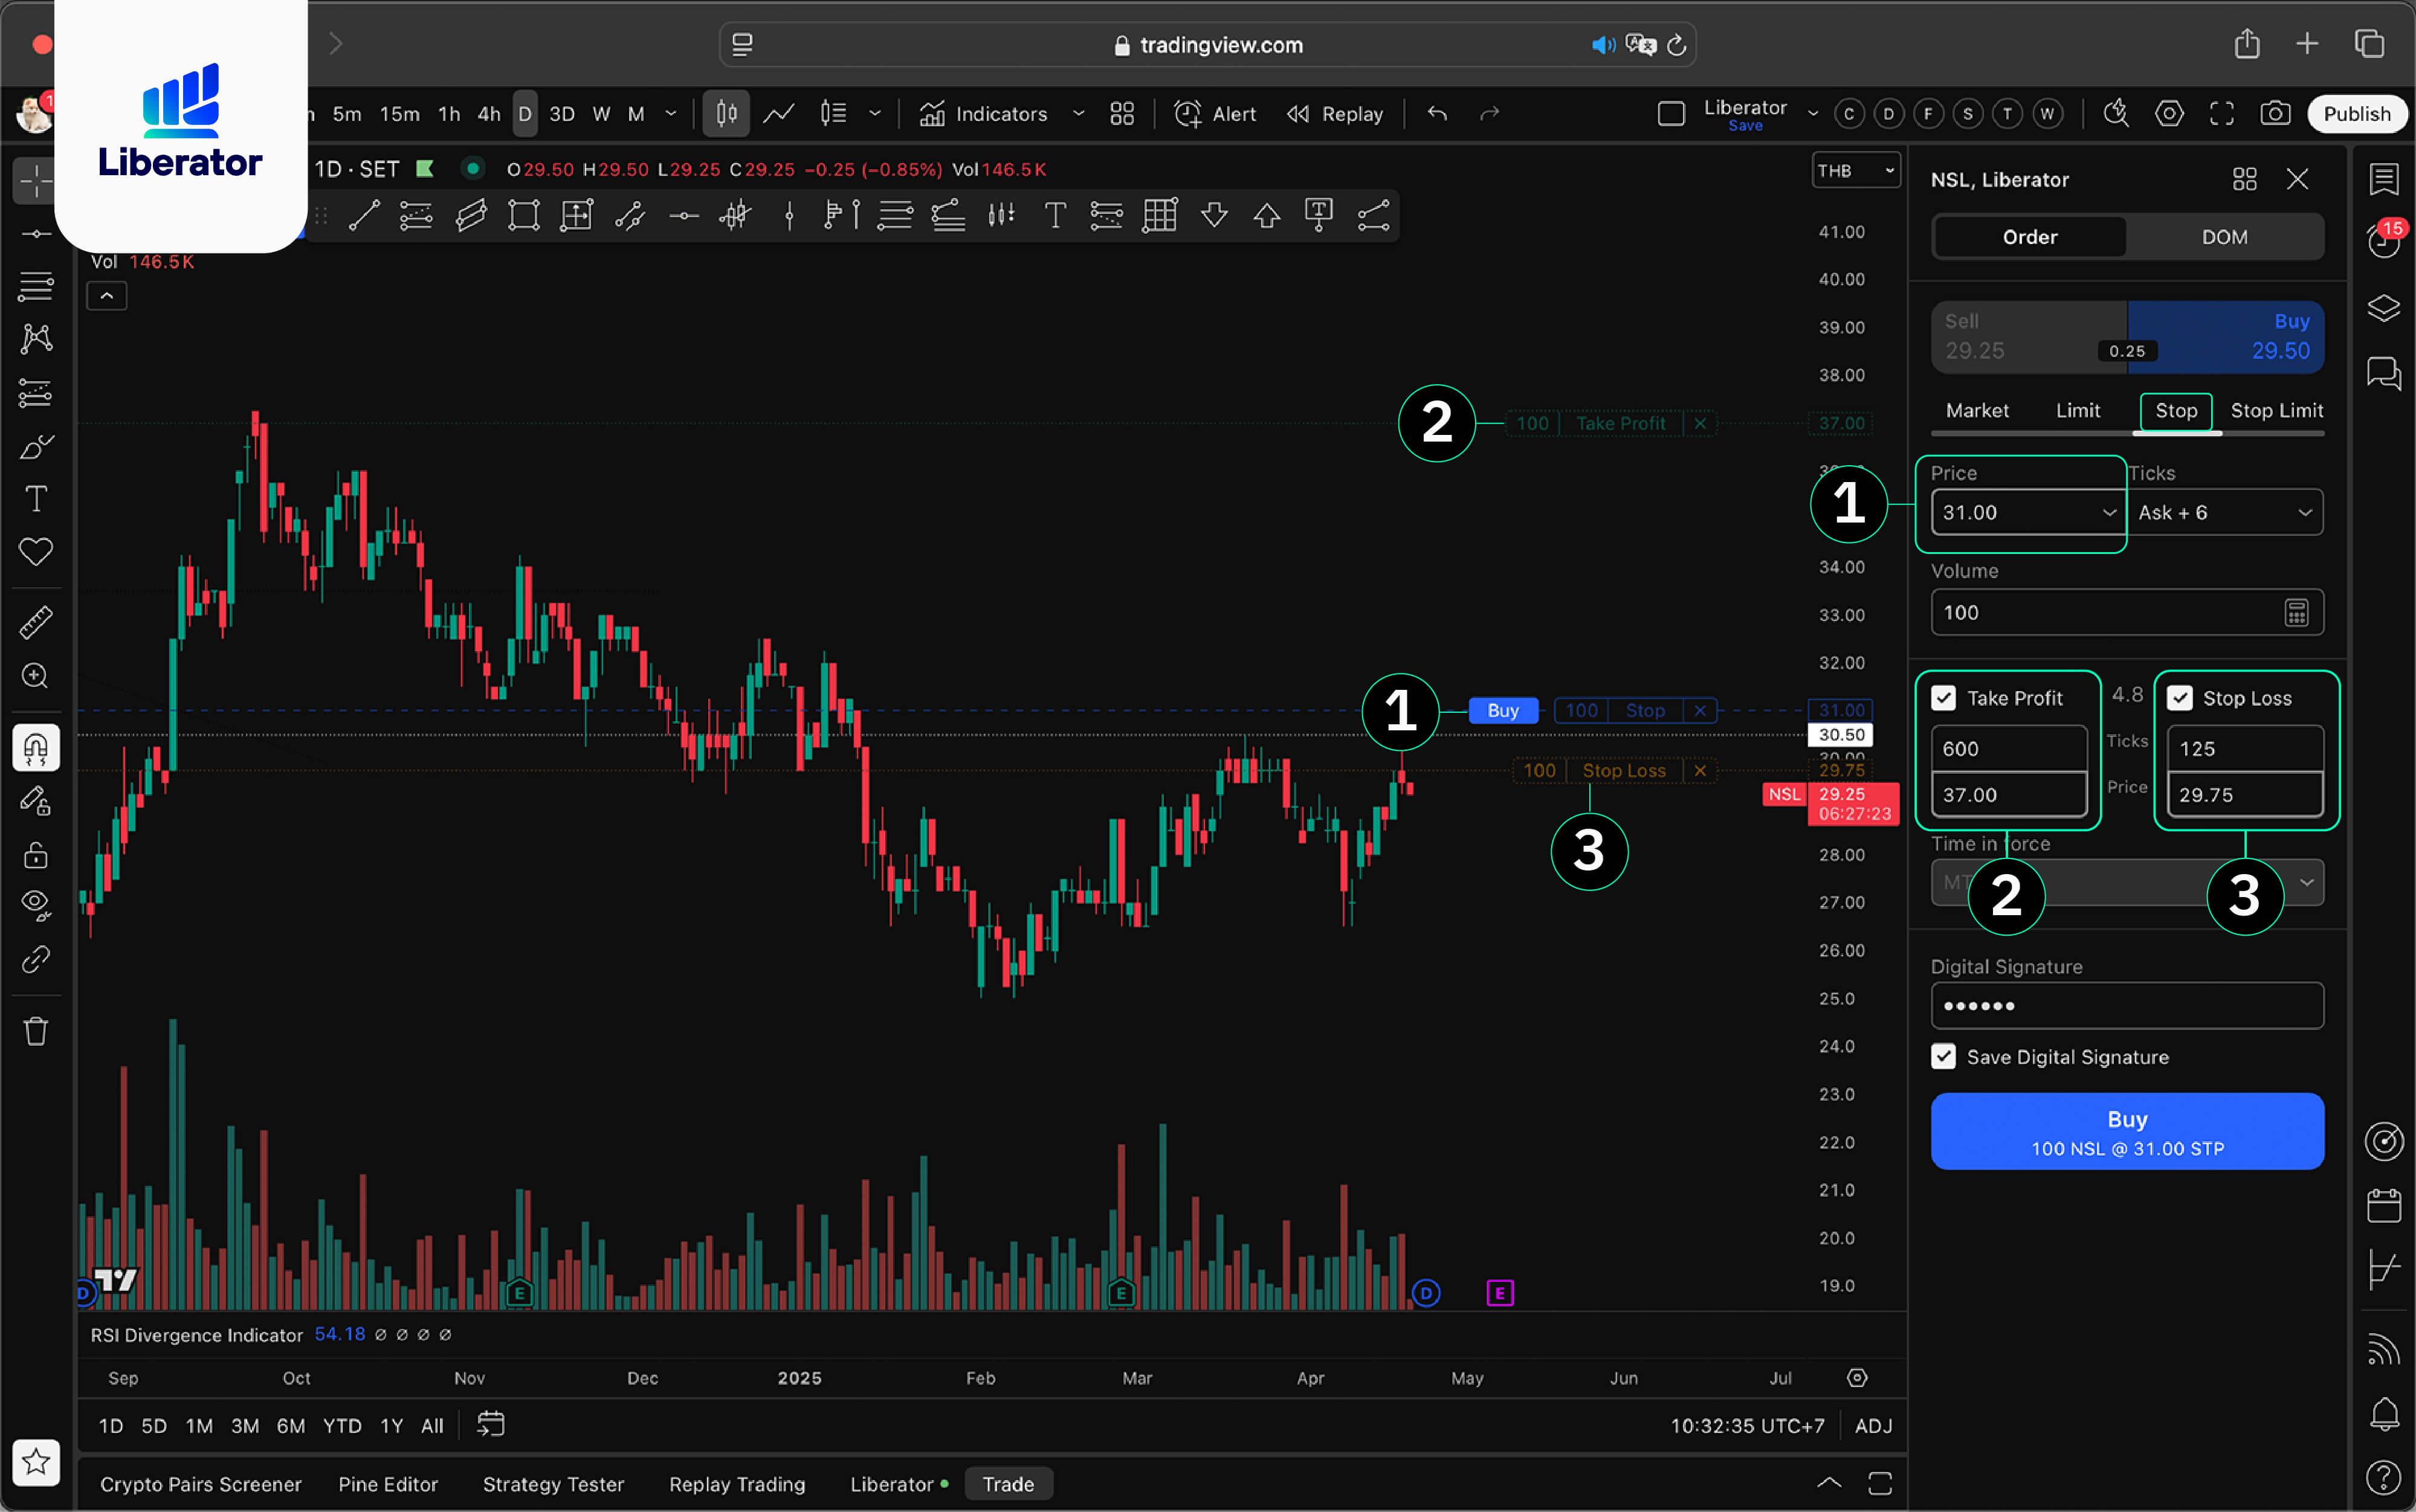Open volume calculator icon in Volume field
The width and height of the screenshot is (2416, 1512).
2296,612
